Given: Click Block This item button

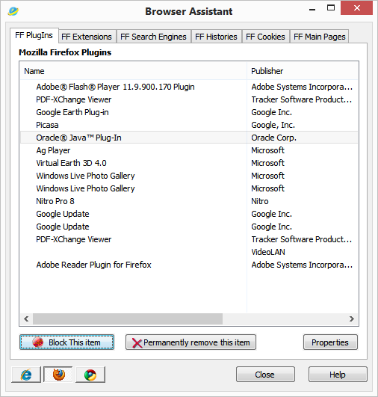Looking at the screenshot, I should pos(66,342).
